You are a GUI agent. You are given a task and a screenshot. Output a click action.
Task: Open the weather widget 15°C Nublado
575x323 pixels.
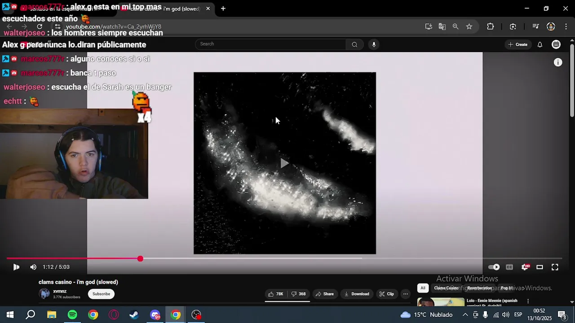coord(426,315)
